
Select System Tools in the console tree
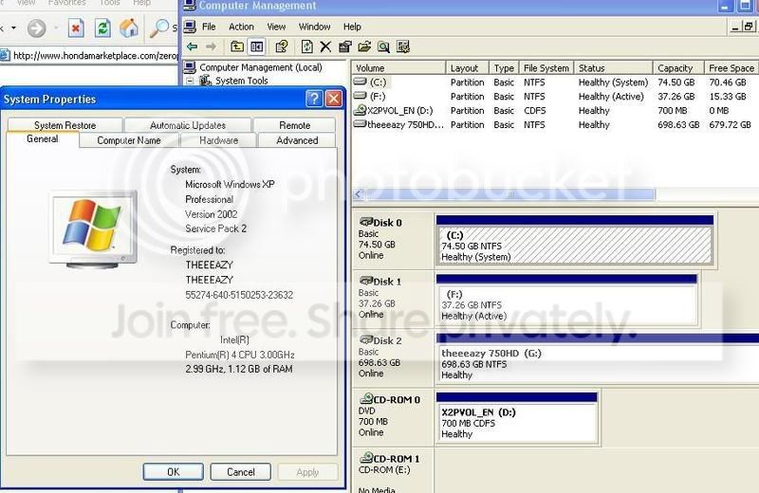click(242, 81)
